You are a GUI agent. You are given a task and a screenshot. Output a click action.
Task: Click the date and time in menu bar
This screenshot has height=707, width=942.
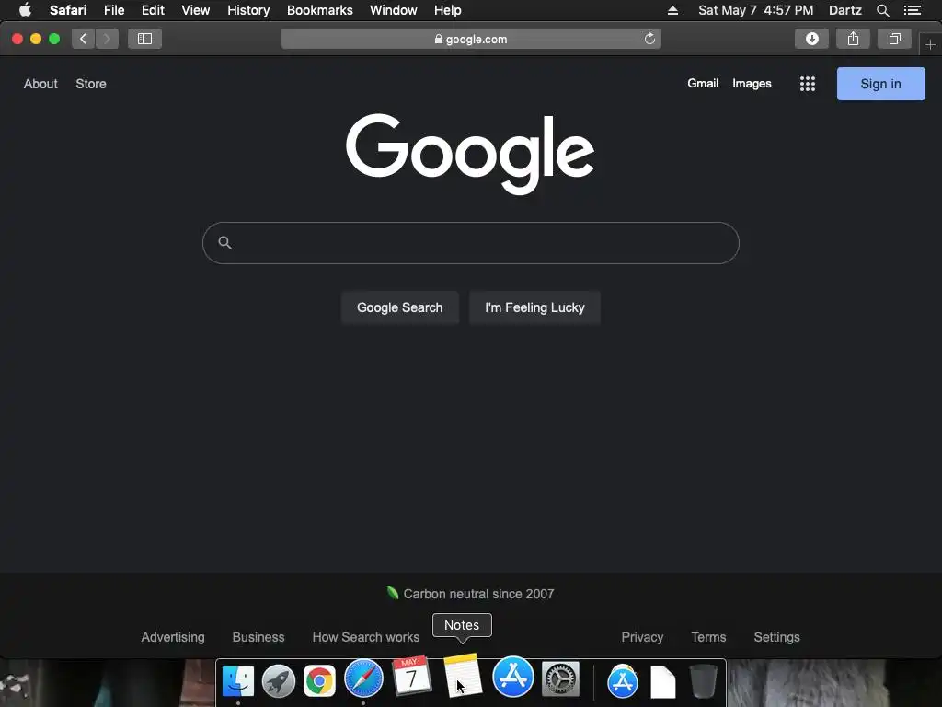[756, 10]
